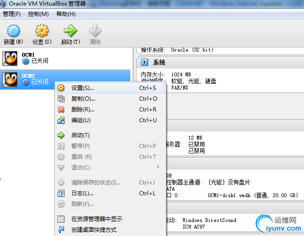Click the shortcut arrow icon beside 创建桌面快捷方式
This screenshot has width=304, height=236.
pyautogui.click(x=61, y=229)
